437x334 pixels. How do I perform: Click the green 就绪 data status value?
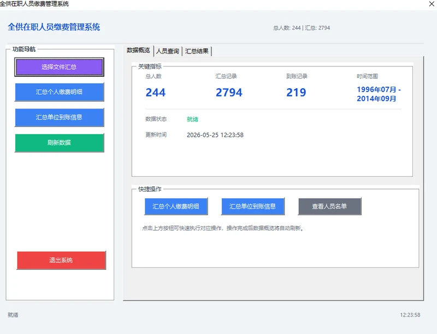(x=192, y=119)
